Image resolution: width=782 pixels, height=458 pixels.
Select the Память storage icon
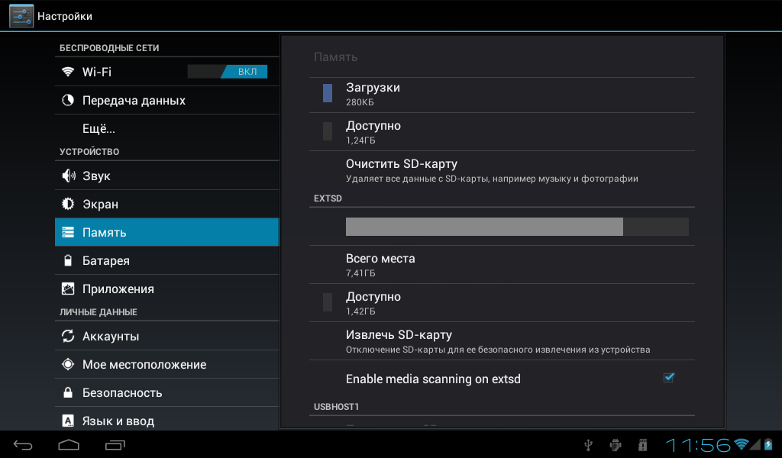(x=68, y=233)
